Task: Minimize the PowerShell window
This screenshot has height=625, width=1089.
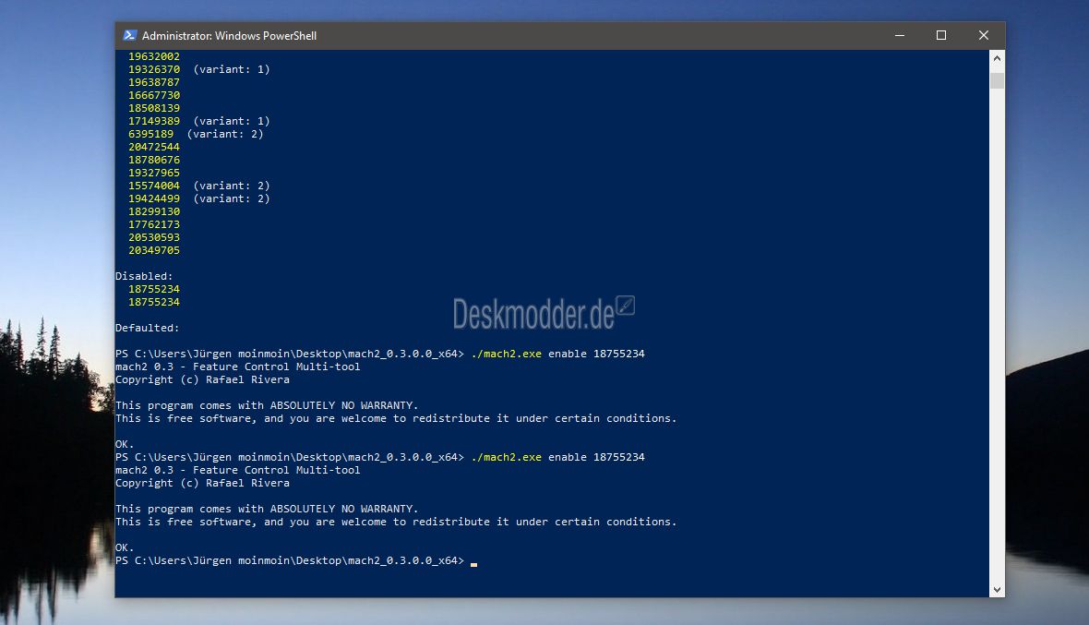Action: point(900,35)
